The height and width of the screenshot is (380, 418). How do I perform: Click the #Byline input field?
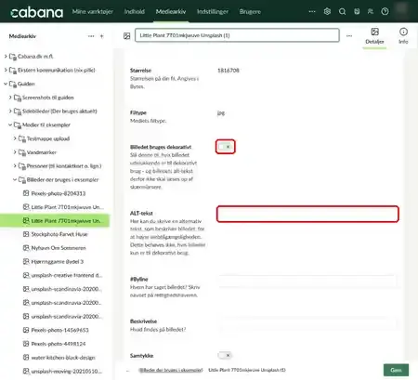click(307, 282)
